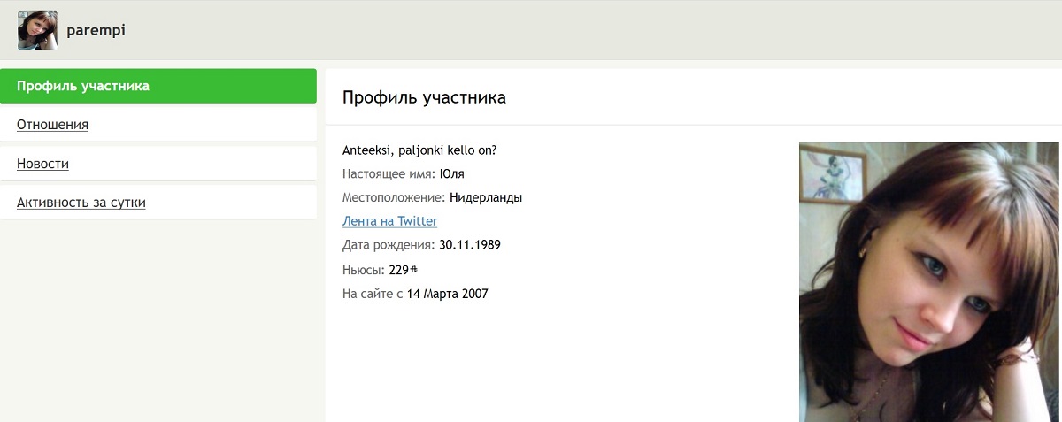Click the location value Нидерланды
The height and width of the screenshot is (422, 1062).
click(x=486, y=197)
